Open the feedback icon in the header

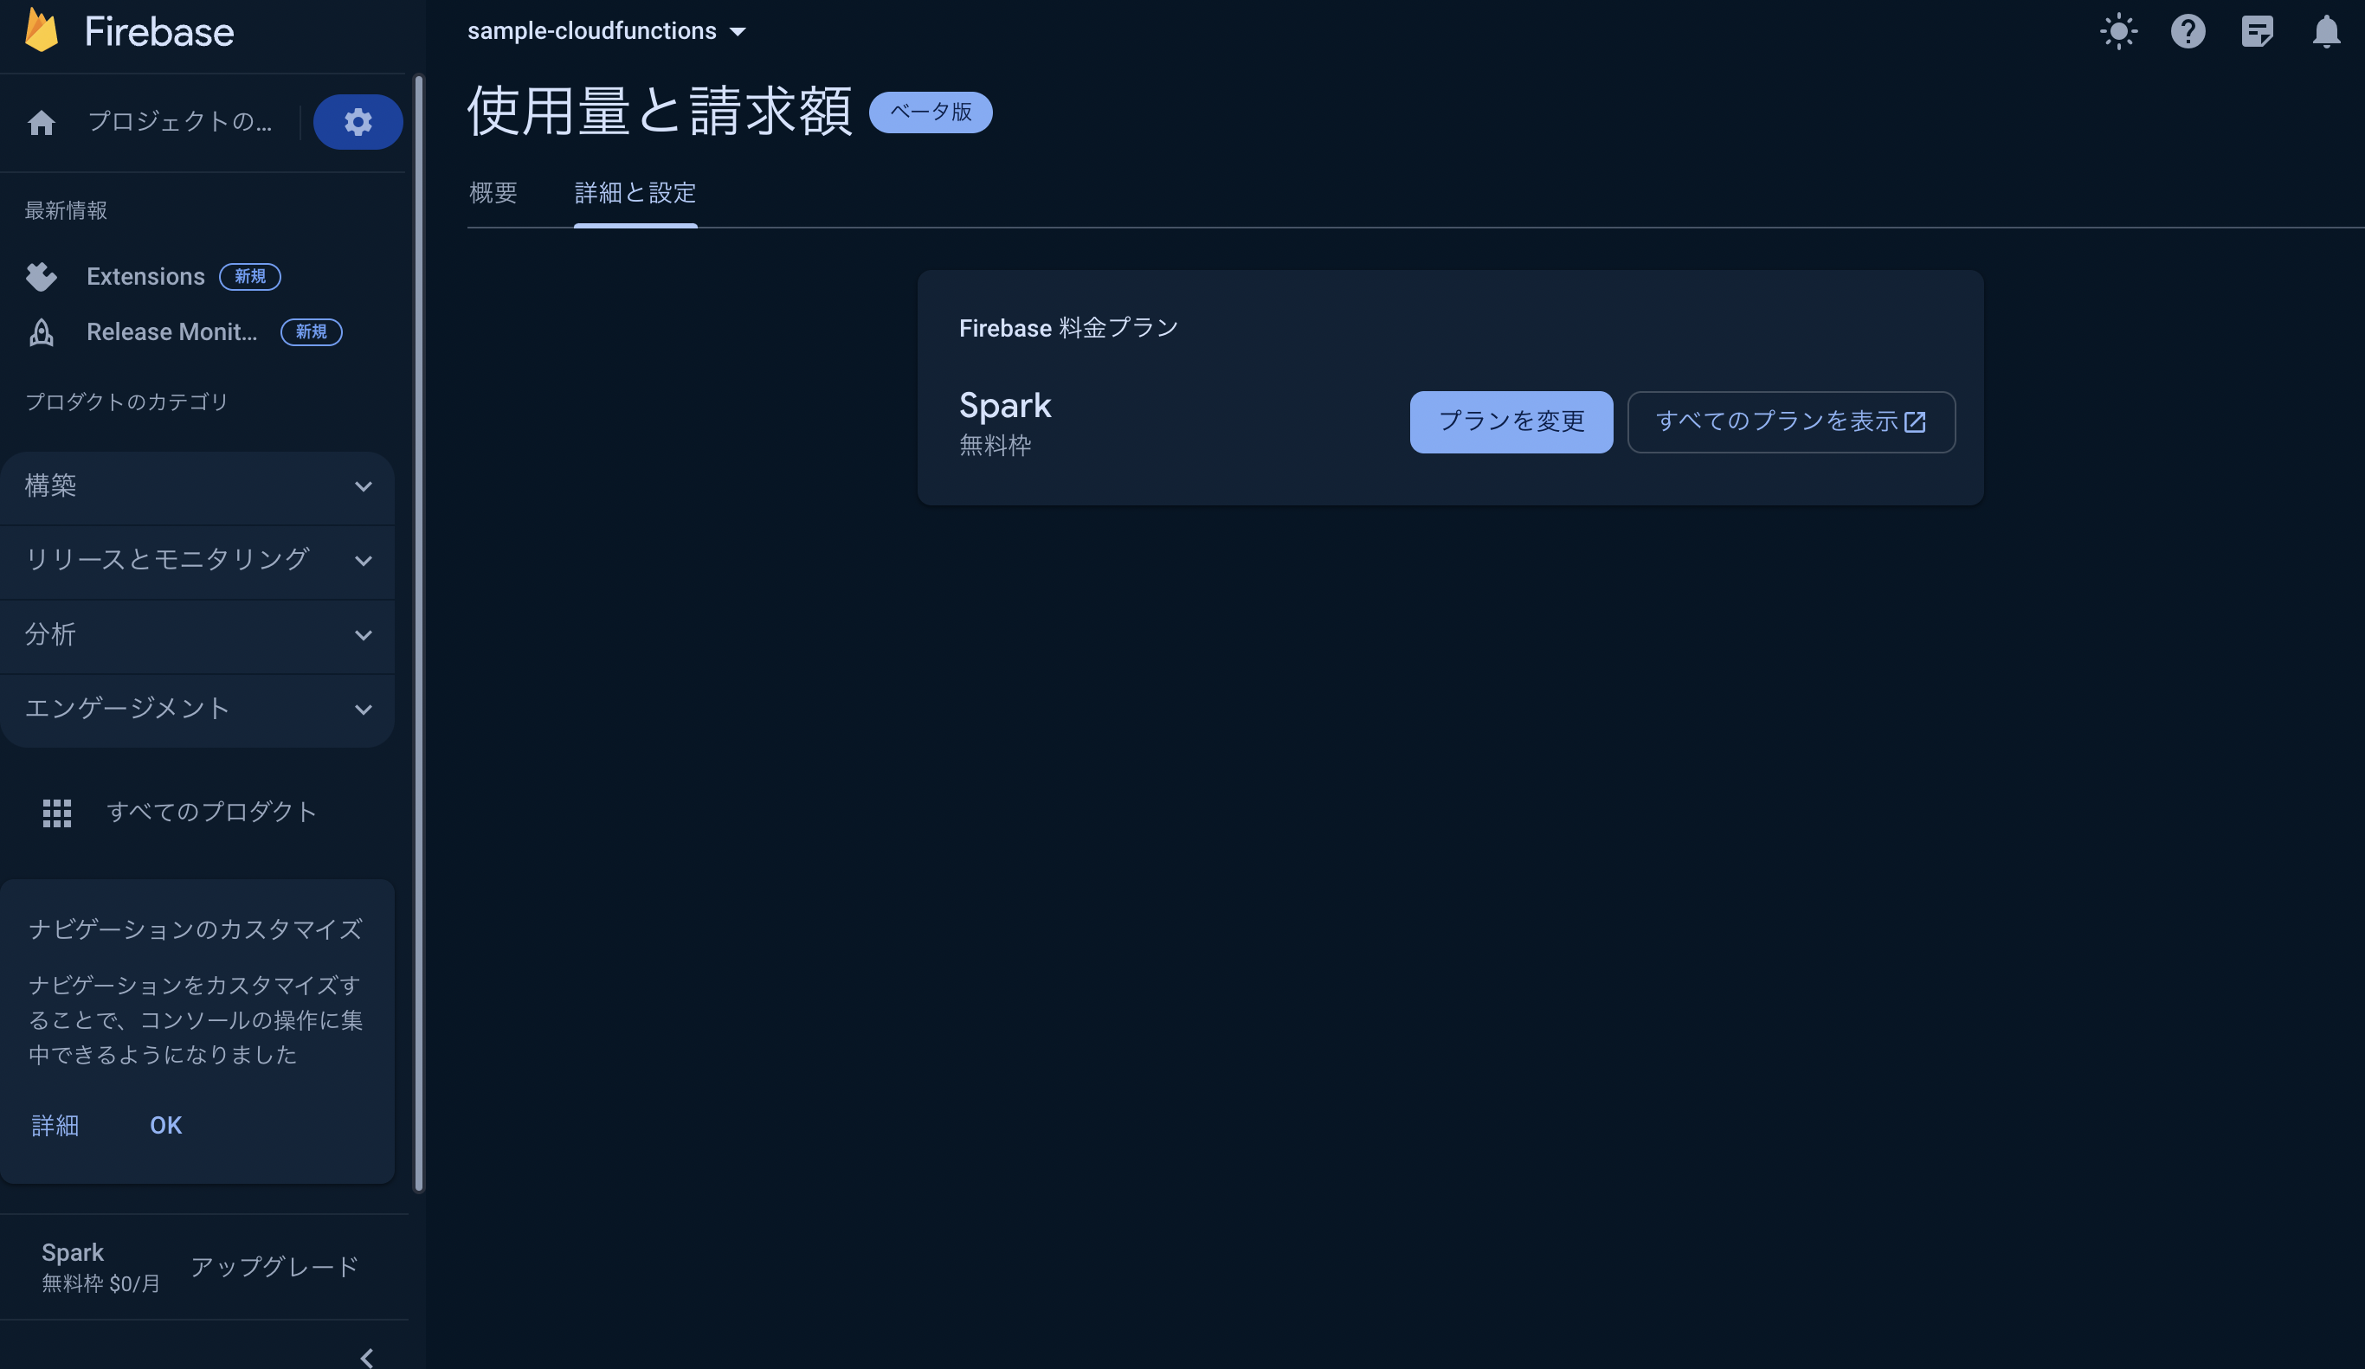tap(2258, 31)
